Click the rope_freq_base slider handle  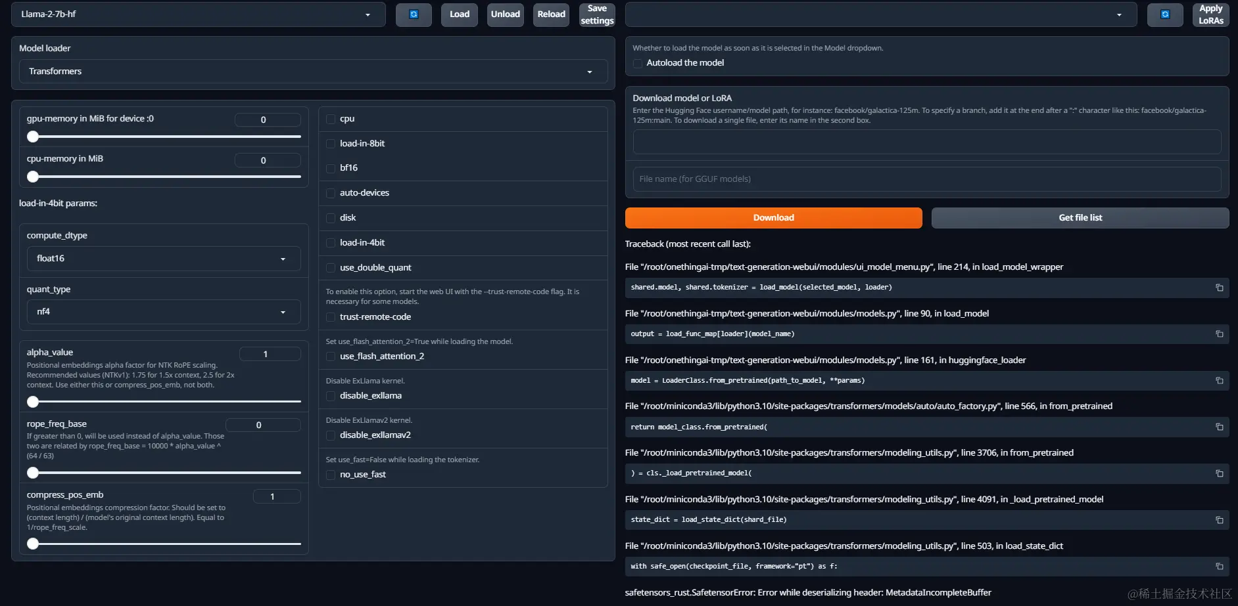click(x=33, y=473)
